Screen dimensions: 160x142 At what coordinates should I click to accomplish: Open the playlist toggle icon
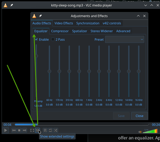(45, 130)
